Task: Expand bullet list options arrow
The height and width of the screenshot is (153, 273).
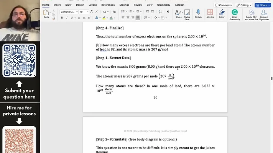Action: pyautogui.click(x=126, y=12)
